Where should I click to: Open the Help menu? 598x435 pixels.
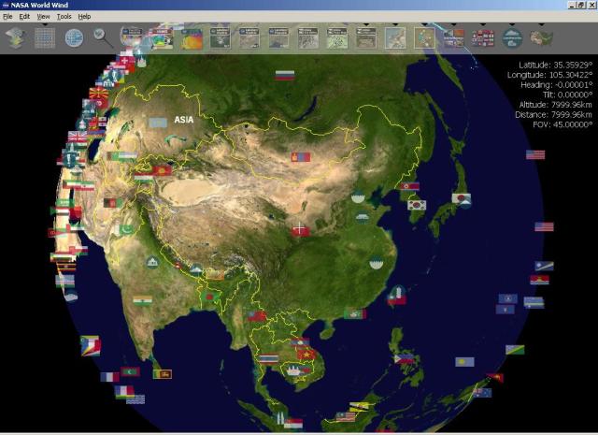point(84,17)
